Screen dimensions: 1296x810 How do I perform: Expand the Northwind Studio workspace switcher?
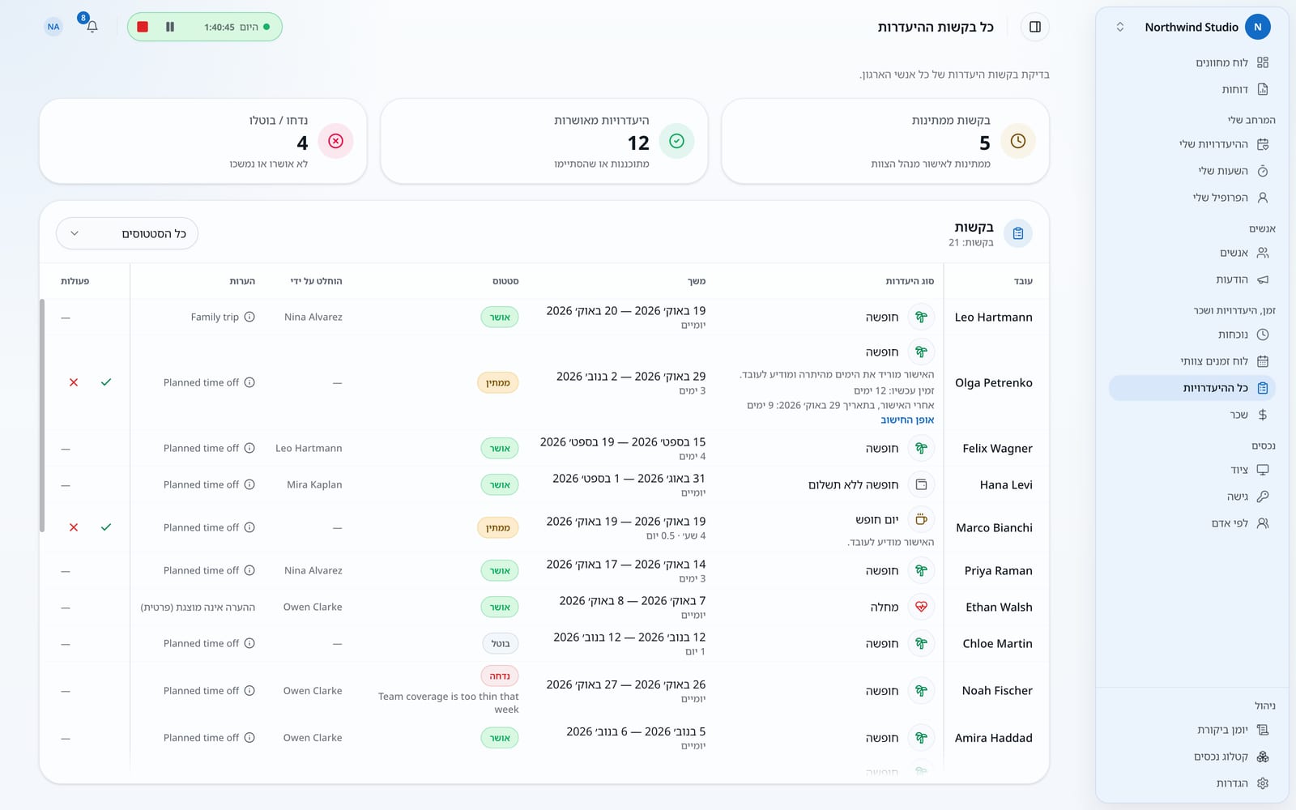(1120, 27)
